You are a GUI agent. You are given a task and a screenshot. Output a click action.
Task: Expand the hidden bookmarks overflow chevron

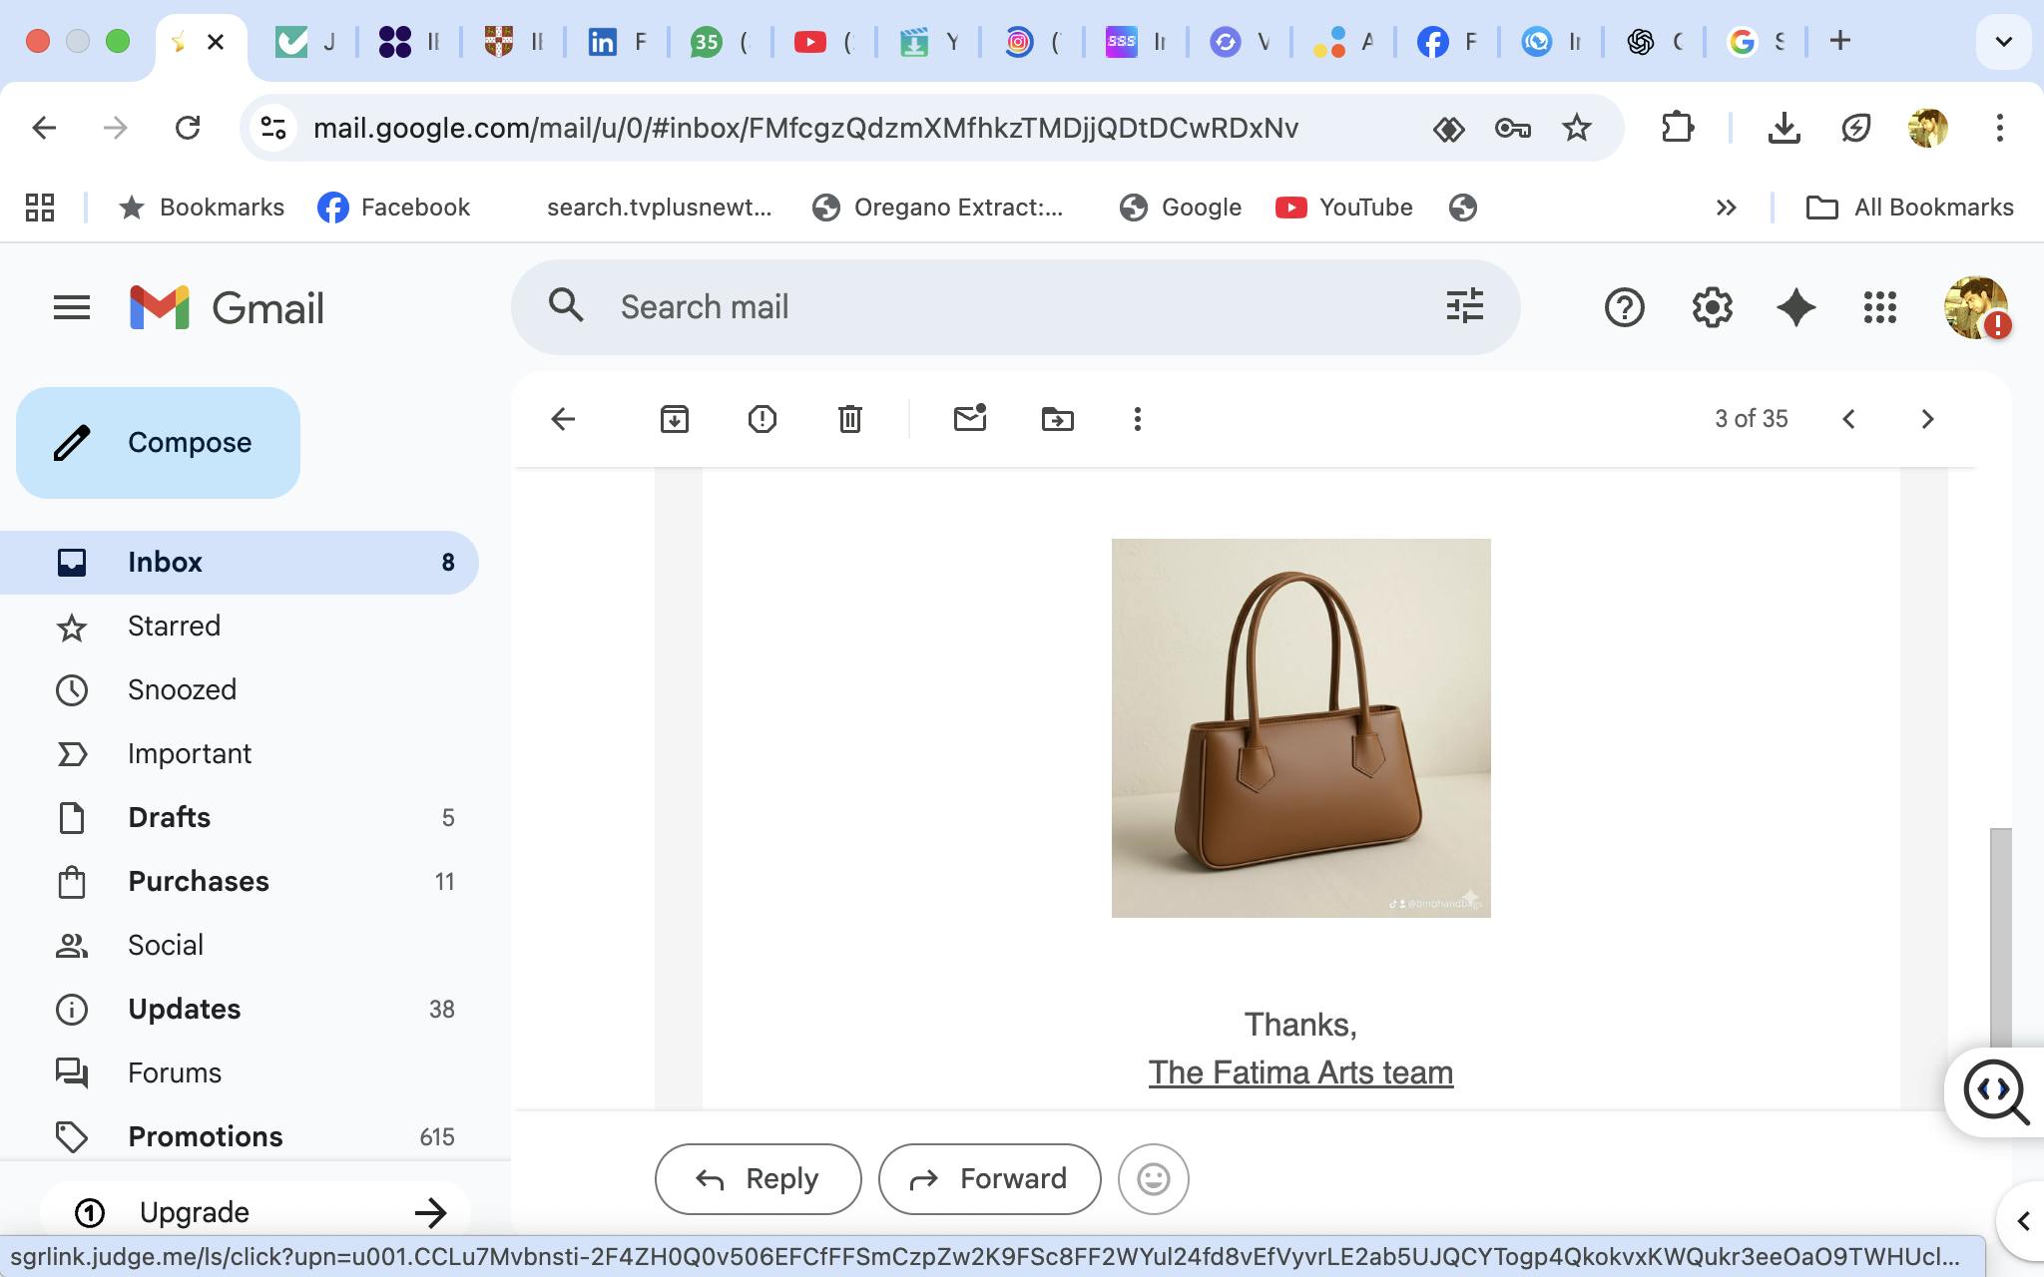(x=1726, y=208)
